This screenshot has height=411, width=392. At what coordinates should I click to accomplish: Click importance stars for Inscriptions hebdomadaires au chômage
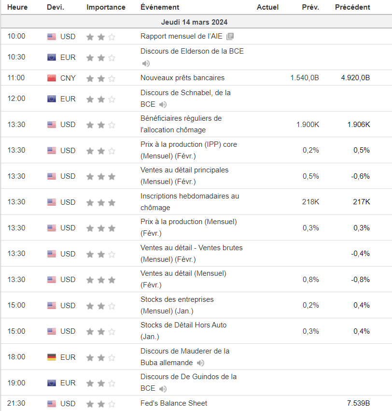pos(101,202)
